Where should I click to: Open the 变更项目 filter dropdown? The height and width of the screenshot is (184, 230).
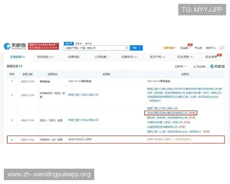point(180,66)
